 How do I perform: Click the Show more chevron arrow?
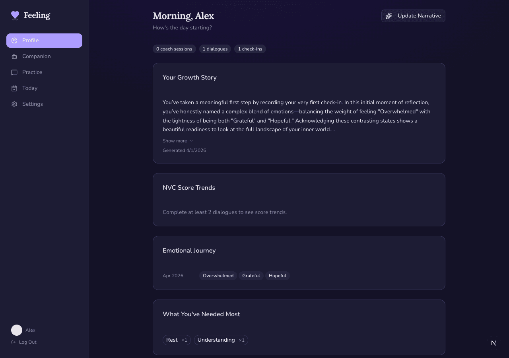(x=191, y=141)
